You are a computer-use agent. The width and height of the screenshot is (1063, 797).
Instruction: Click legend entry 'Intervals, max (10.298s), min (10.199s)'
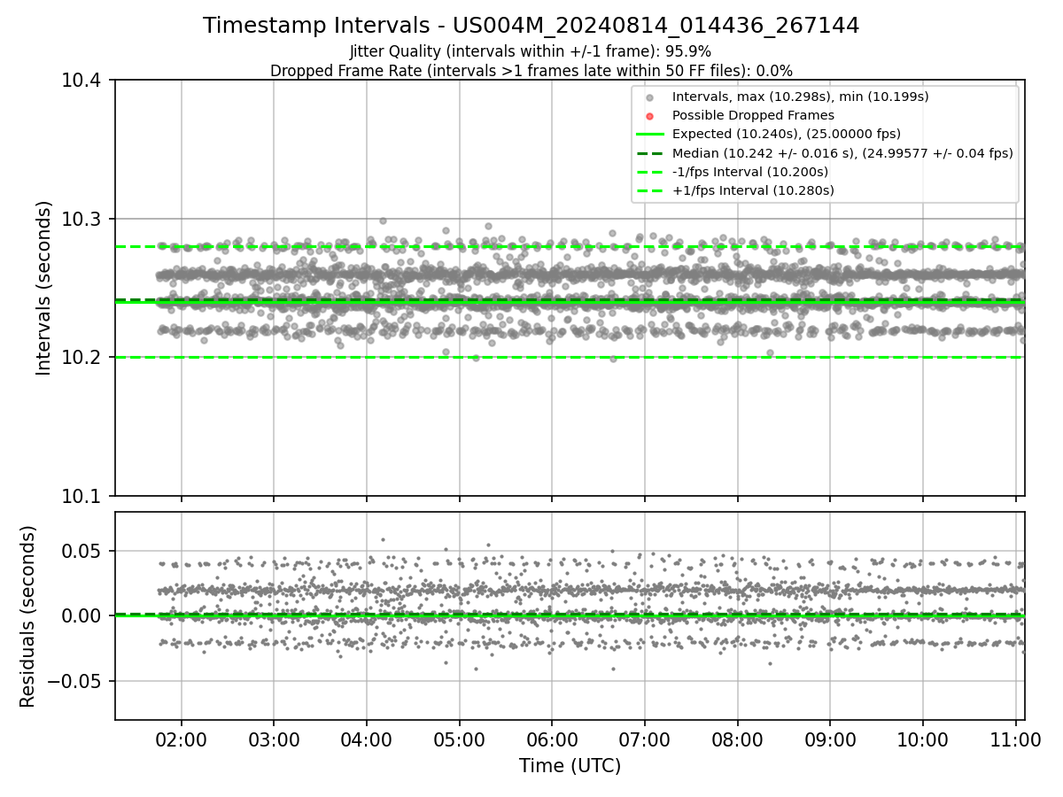801,97
